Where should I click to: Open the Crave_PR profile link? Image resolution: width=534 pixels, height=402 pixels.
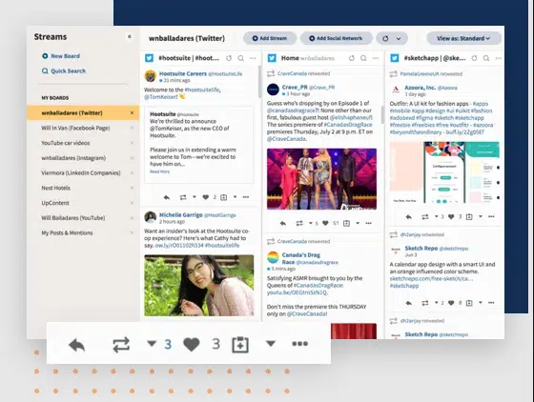[x=295, y=87]
